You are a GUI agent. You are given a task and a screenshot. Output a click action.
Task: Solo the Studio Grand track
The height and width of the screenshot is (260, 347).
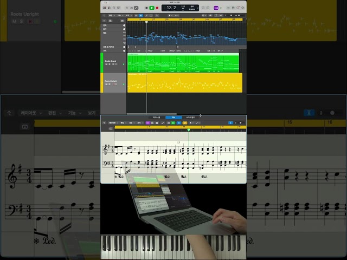pyautogui.click(x=110, y=64)
